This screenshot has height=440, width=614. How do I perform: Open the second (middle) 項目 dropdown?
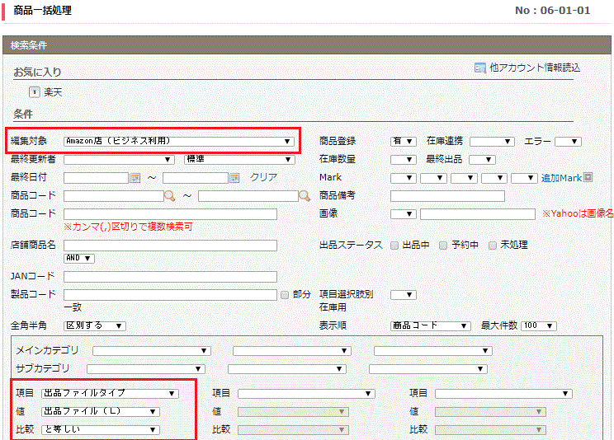click(306, 394)
